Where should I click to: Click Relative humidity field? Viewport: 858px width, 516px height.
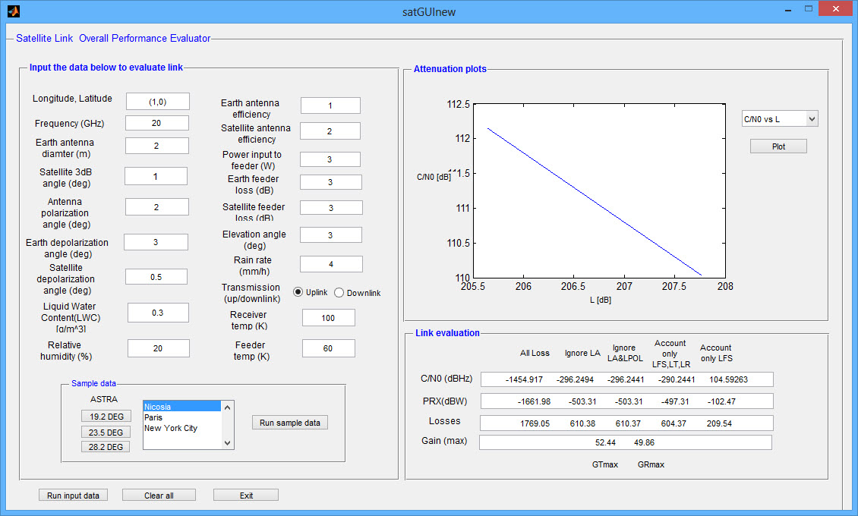(159, 348)
